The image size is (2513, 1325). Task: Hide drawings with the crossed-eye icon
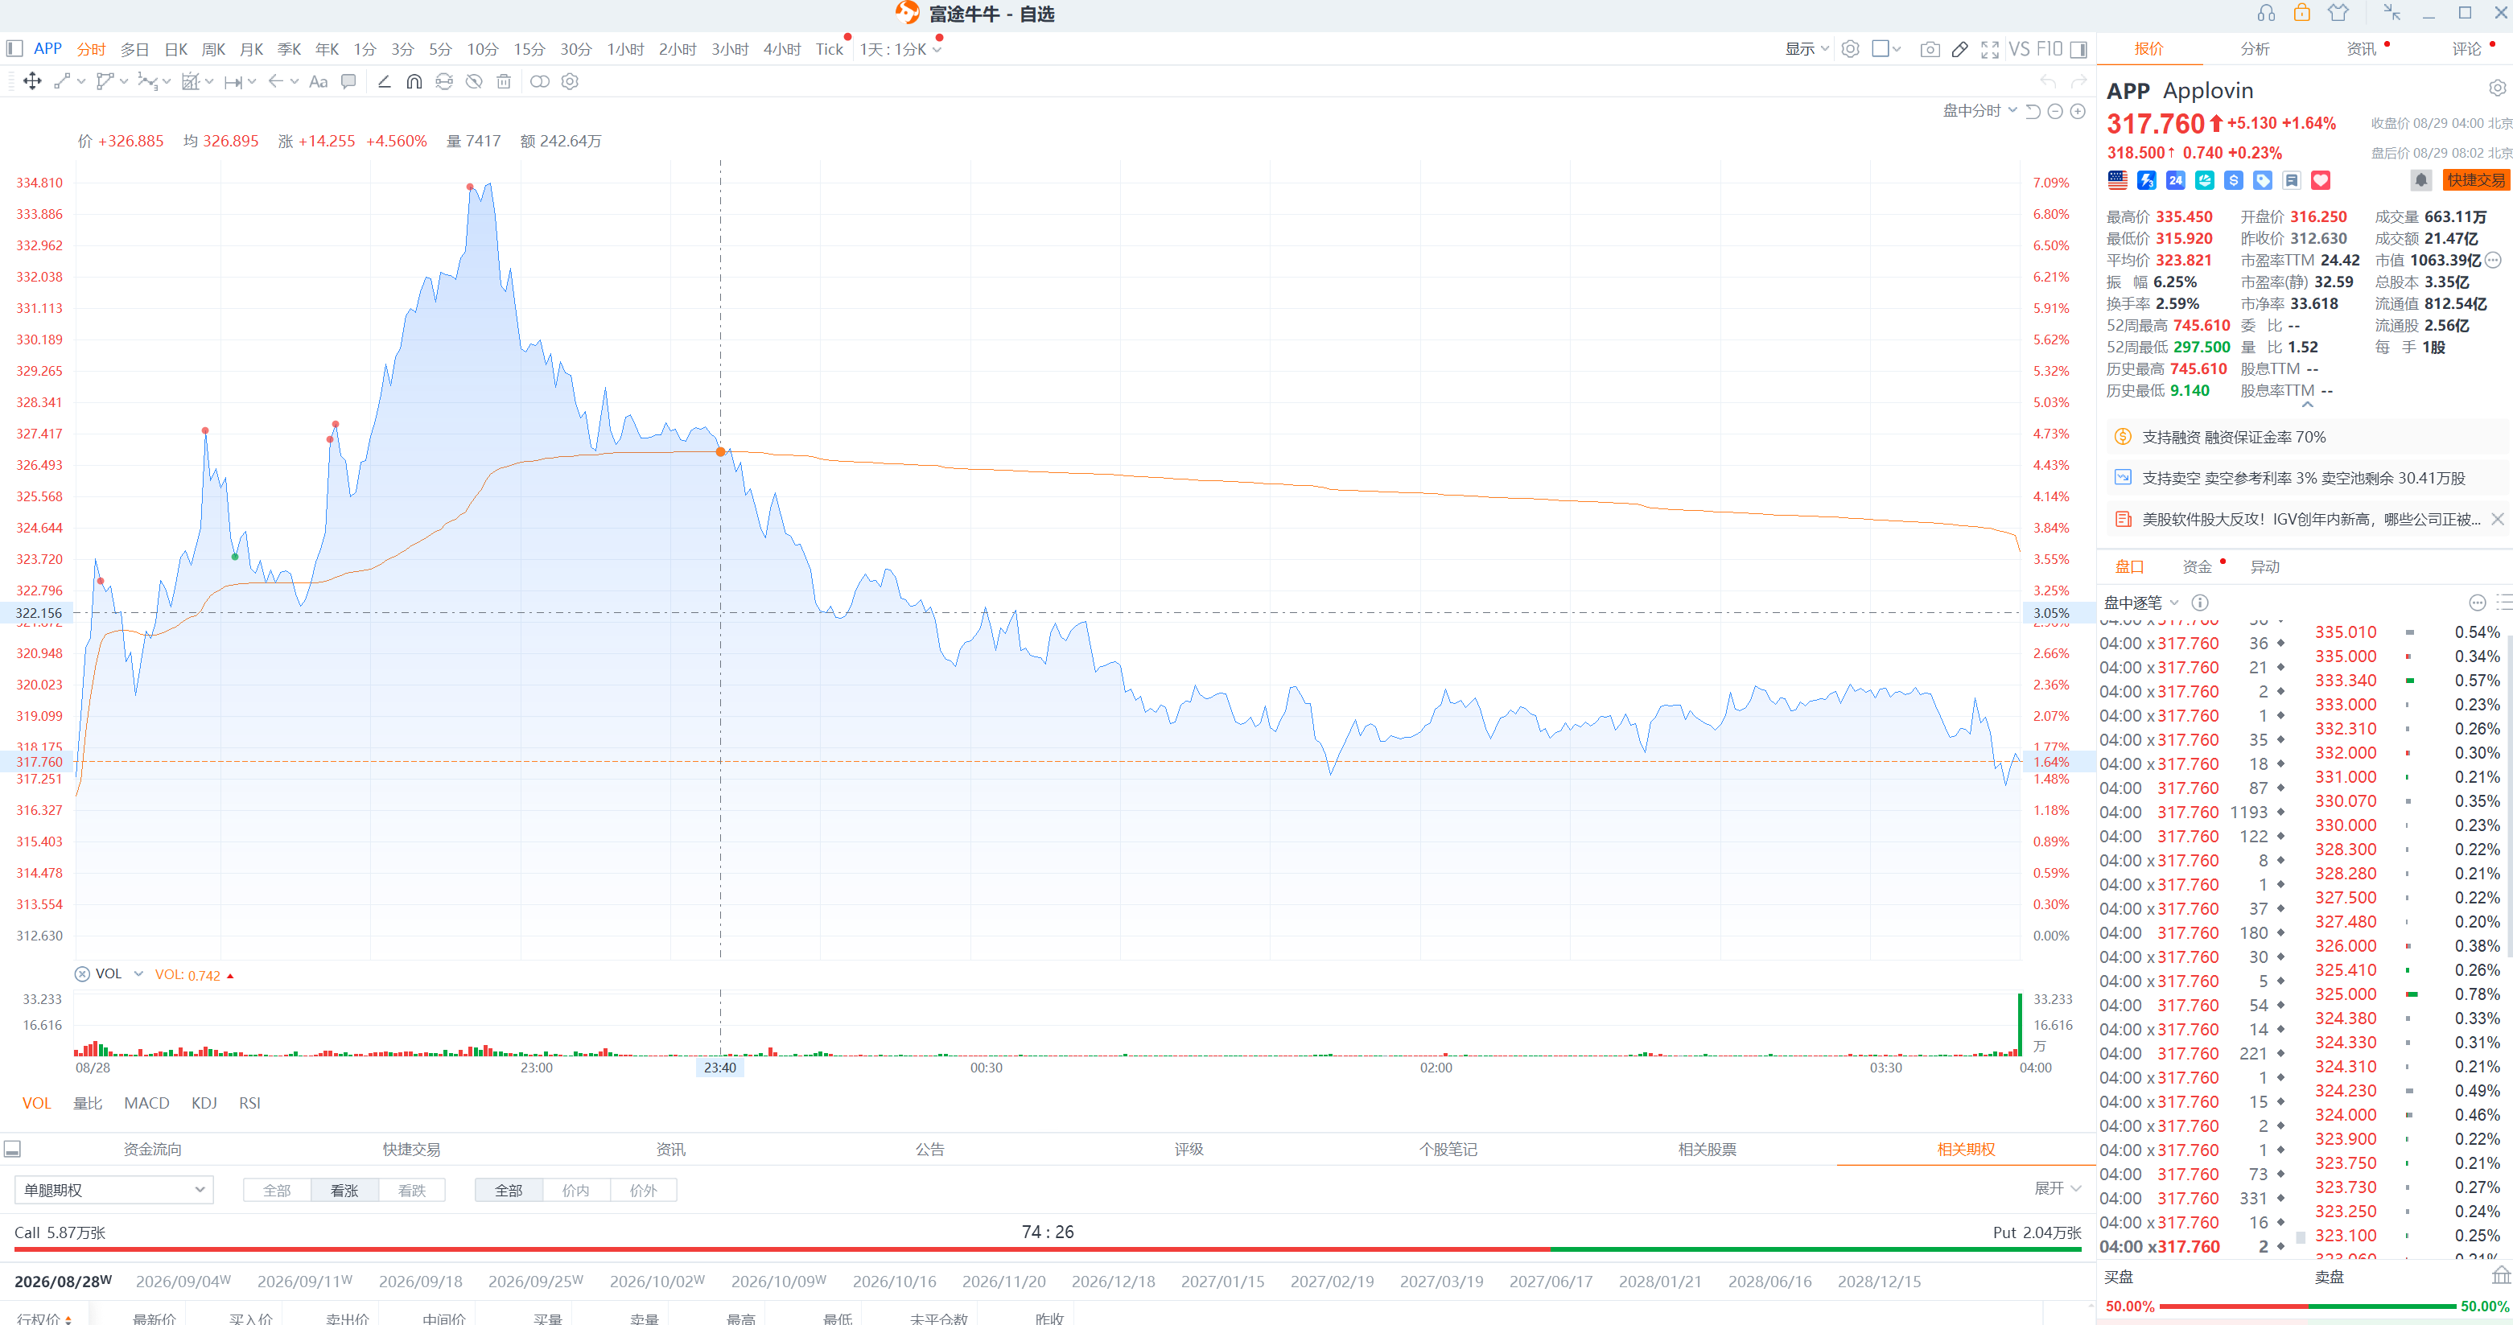pos(474,82)
